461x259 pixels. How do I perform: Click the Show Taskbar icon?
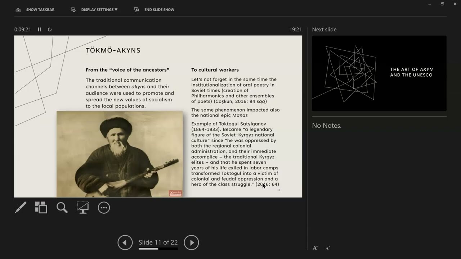(18, 10)
